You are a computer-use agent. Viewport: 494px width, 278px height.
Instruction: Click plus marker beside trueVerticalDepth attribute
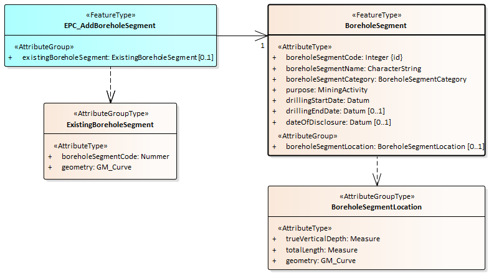tap(275, 239)
